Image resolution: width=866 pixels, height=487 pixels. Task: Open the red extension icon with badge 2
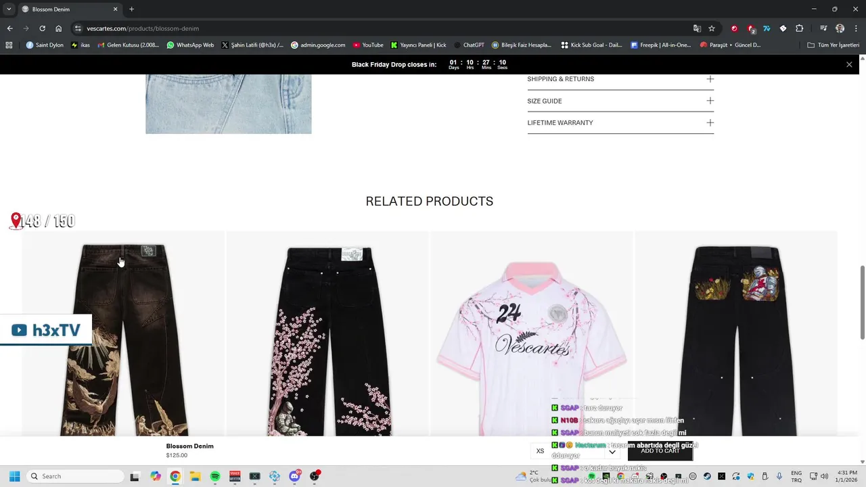[751, 28]
